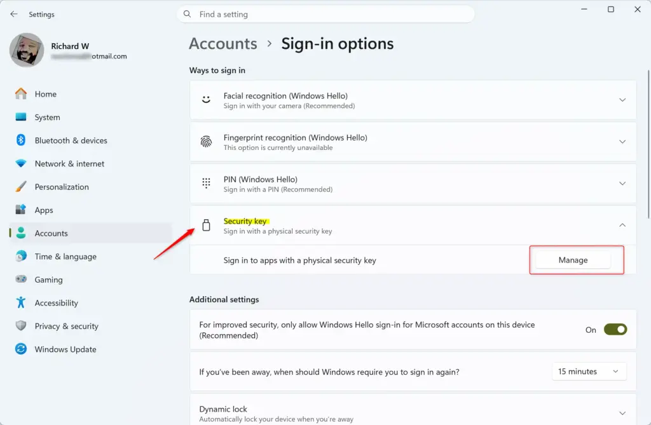Go to Apps settings

90,210
